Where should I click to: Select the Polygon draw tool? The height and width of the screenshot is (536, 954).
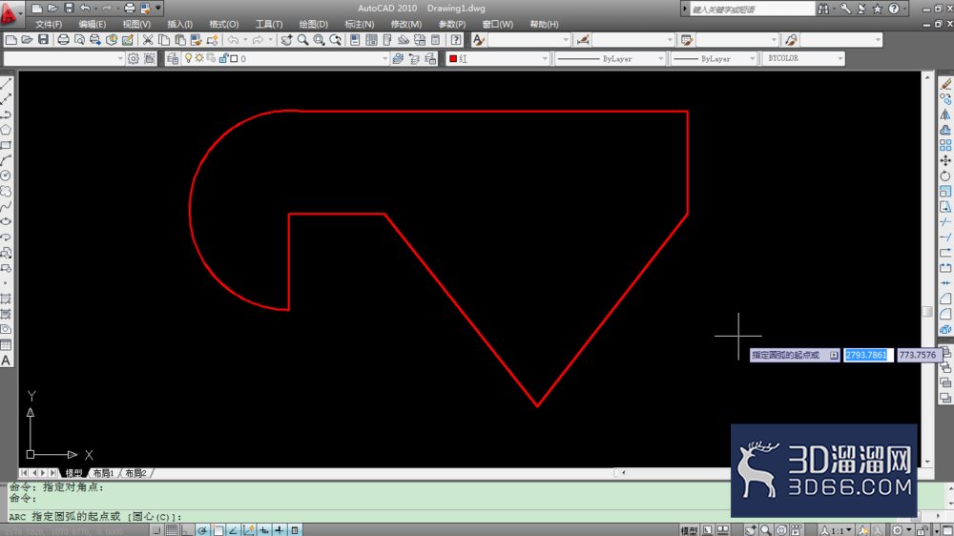click(6, 130)
